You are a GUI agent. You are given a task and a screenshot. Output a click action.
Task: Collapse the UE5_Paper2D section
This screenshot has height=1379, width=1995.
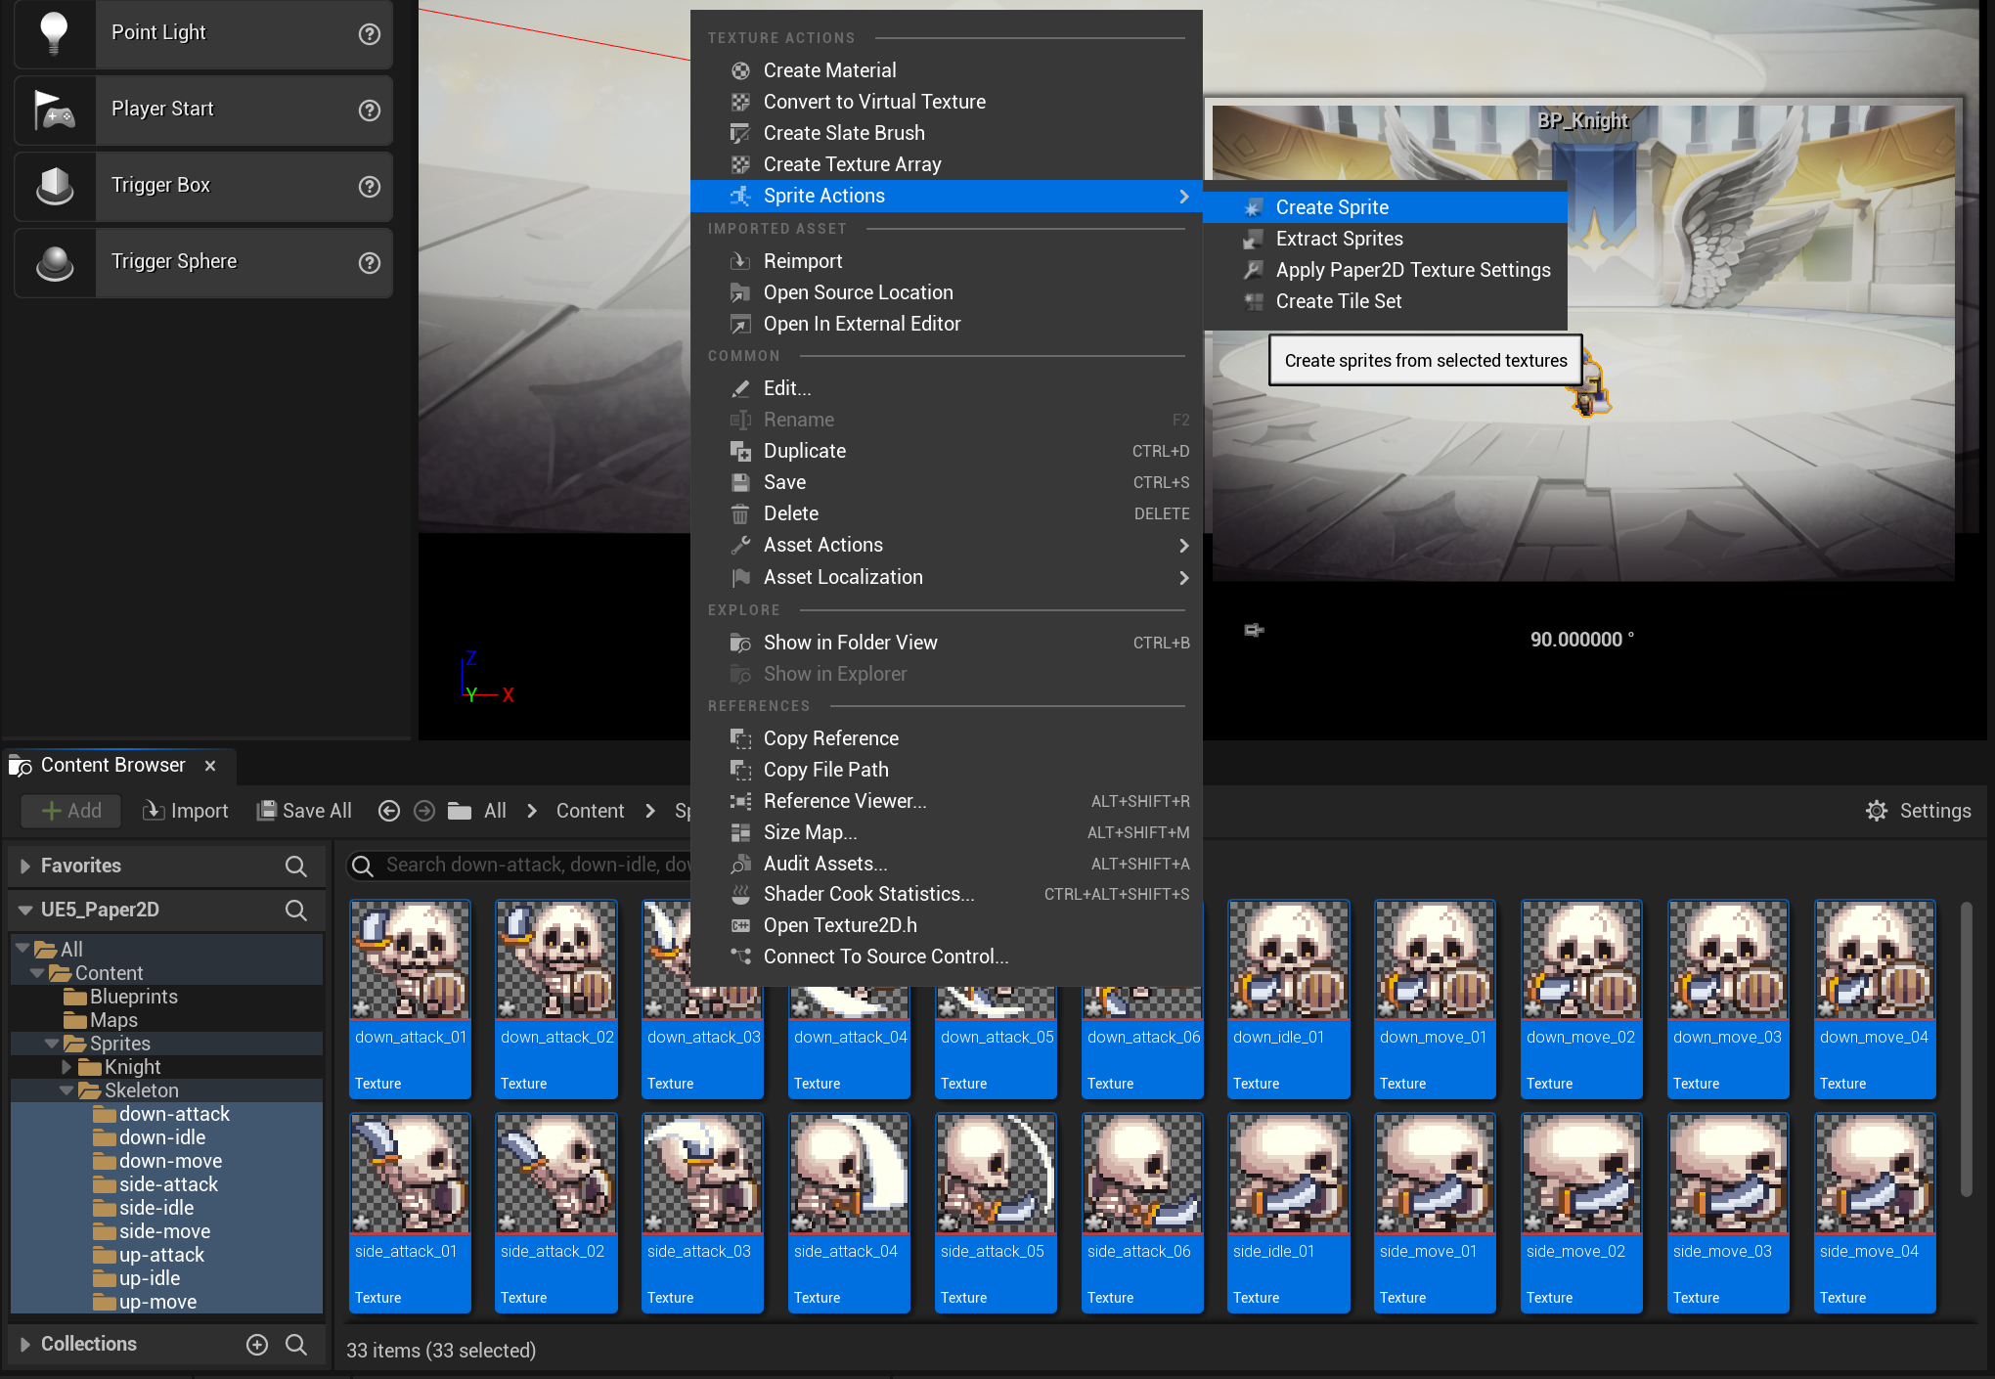[x=25, y=910]
